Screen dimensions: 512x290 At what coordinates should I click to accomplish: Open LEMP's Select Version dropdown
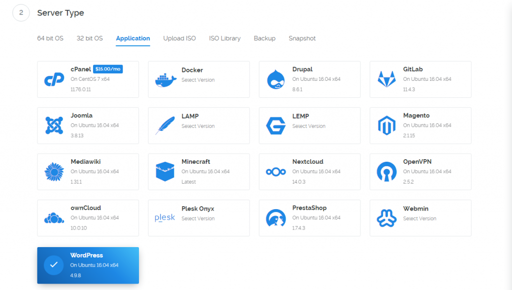[x=308, y=126]
